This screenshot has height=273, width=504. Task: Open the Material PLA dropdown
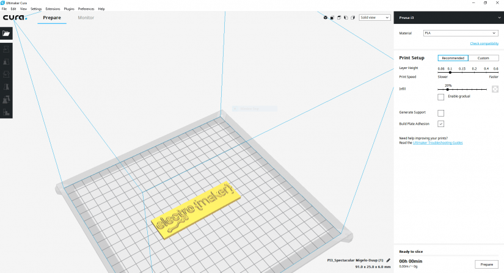click(x=461, y=33)
